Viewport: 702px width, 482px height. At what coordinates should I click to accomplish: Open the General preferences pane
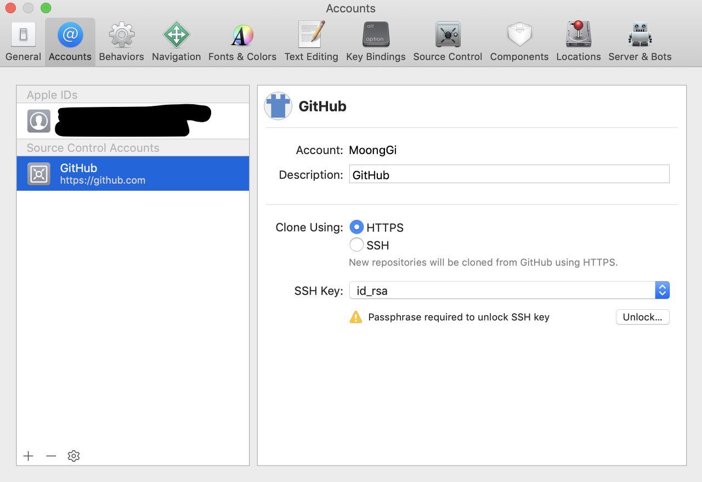pyautogui.click(x=23, y=42)
